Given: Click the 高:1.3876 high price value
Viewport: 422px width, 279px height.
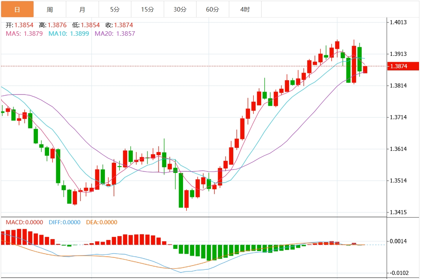Looking at the screenshot, I should click(x=53, y=25).
